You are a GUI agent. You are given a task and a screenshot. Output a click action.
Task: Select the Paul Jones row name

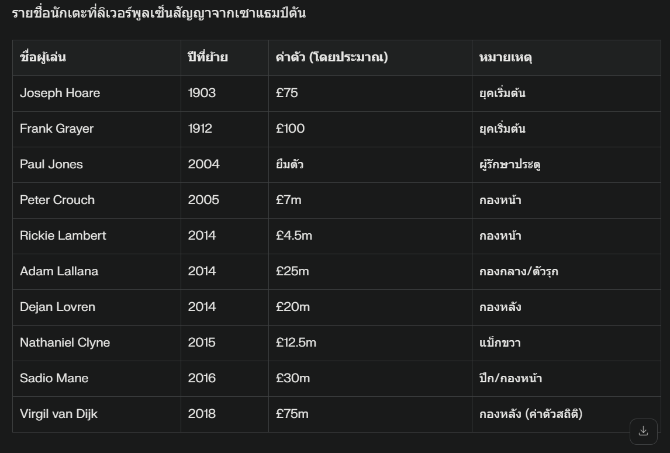pos(51,164)
